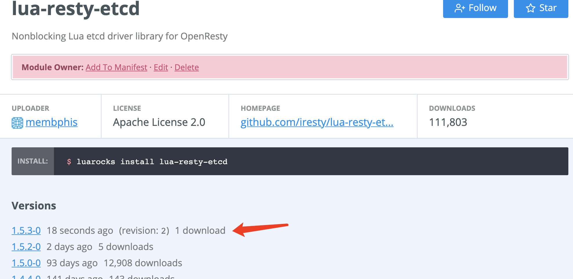Click the '2 days ago' text

(70, 247)
